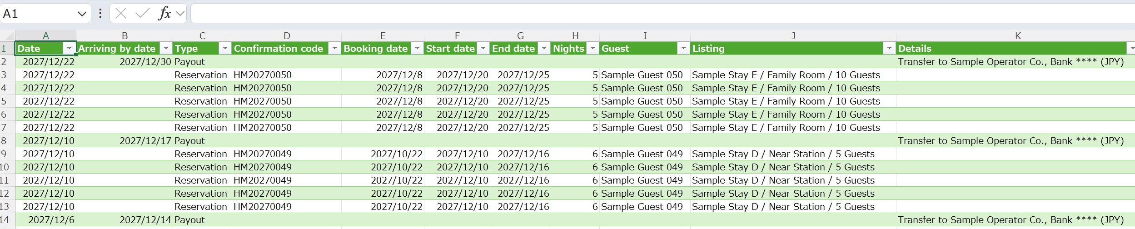Click the Select All corner triangle
The image size is (1135, 229).
pyautogui.click(x=7, y=35)
